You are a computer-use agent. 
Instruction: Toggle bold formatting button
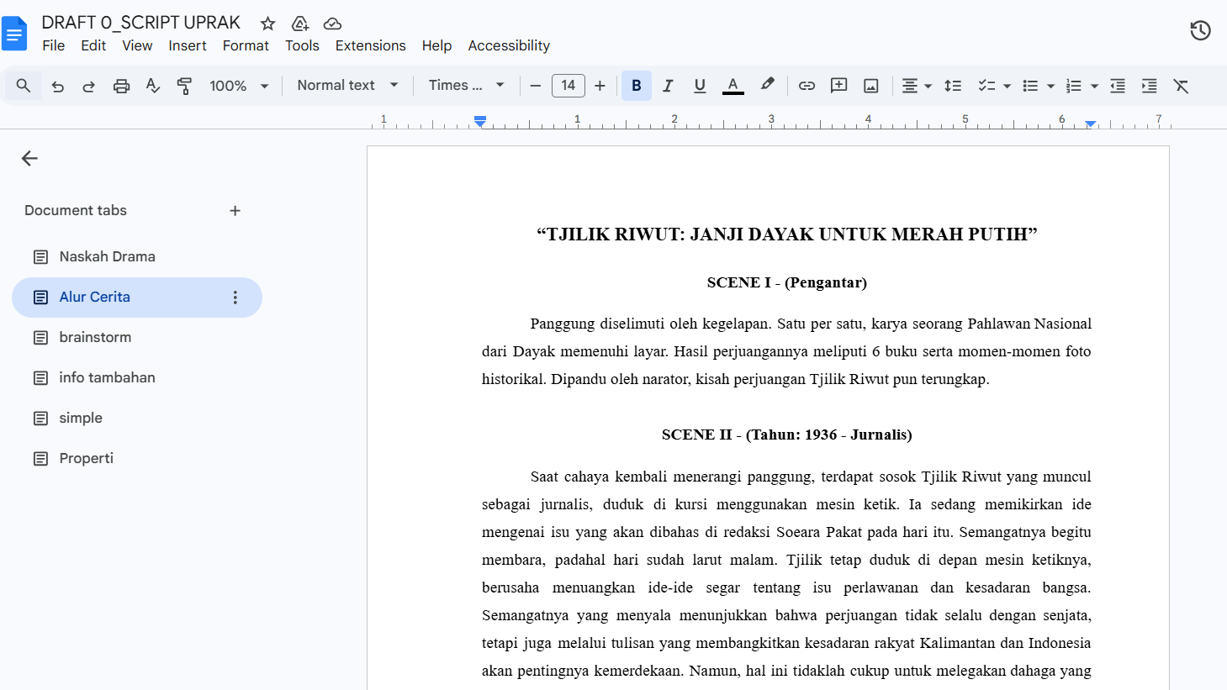coord(637,86)
